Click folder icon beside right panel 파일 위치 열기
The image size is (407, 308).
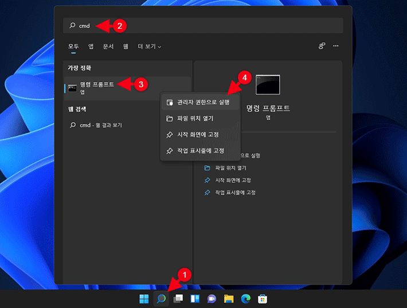tap(207, 168)
